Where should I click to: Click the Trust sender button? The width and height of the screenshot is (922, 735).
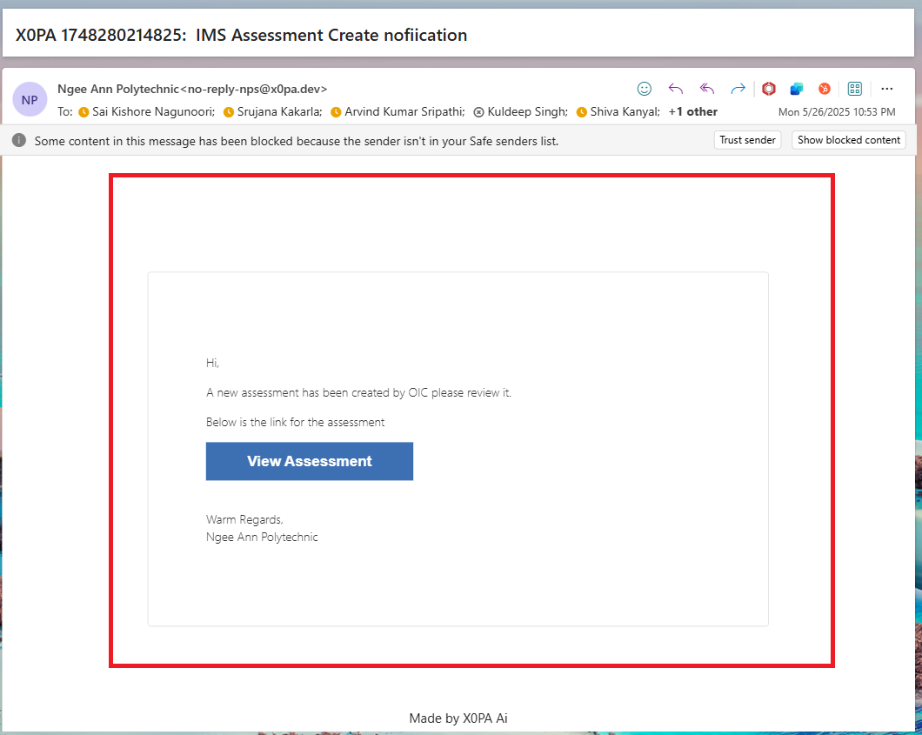(748, 140)
